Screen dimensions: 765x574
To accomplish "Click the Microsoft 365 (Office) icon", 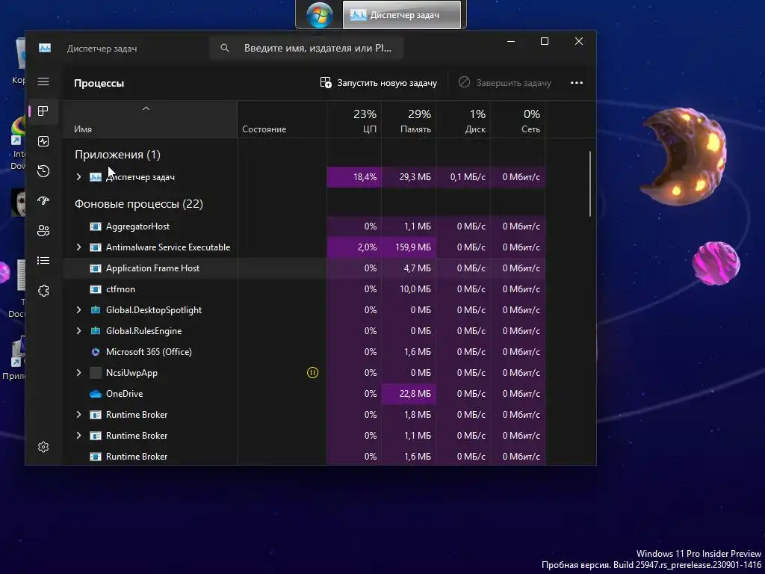I will click(96, 352).
